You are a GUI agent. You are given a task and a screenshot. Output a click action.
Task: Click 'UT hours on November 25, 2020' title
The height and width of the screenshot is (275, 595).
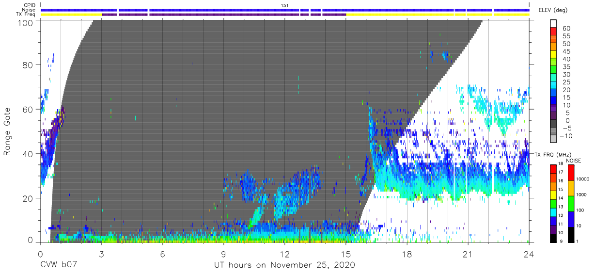point(285,265)
